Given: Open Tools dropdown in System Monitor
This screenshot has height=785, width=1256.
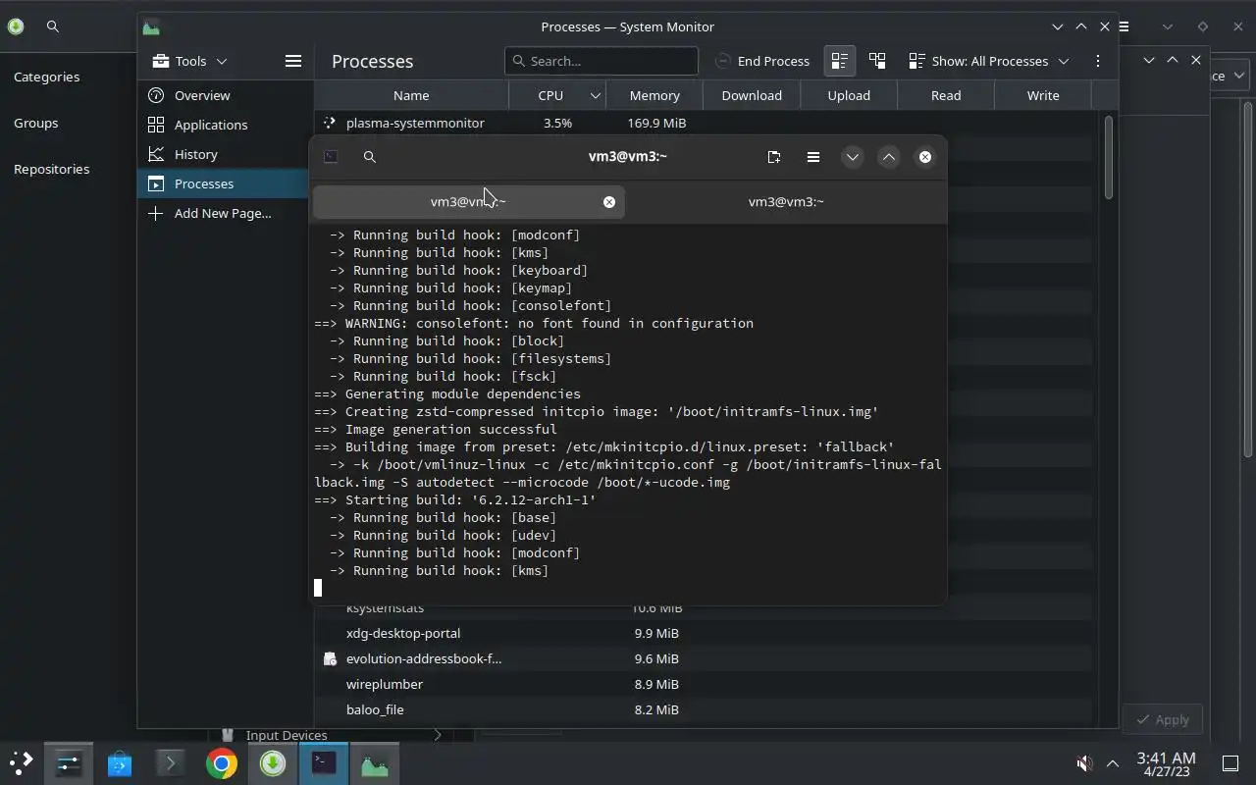Looking at the screenshot, I should 190,61.
